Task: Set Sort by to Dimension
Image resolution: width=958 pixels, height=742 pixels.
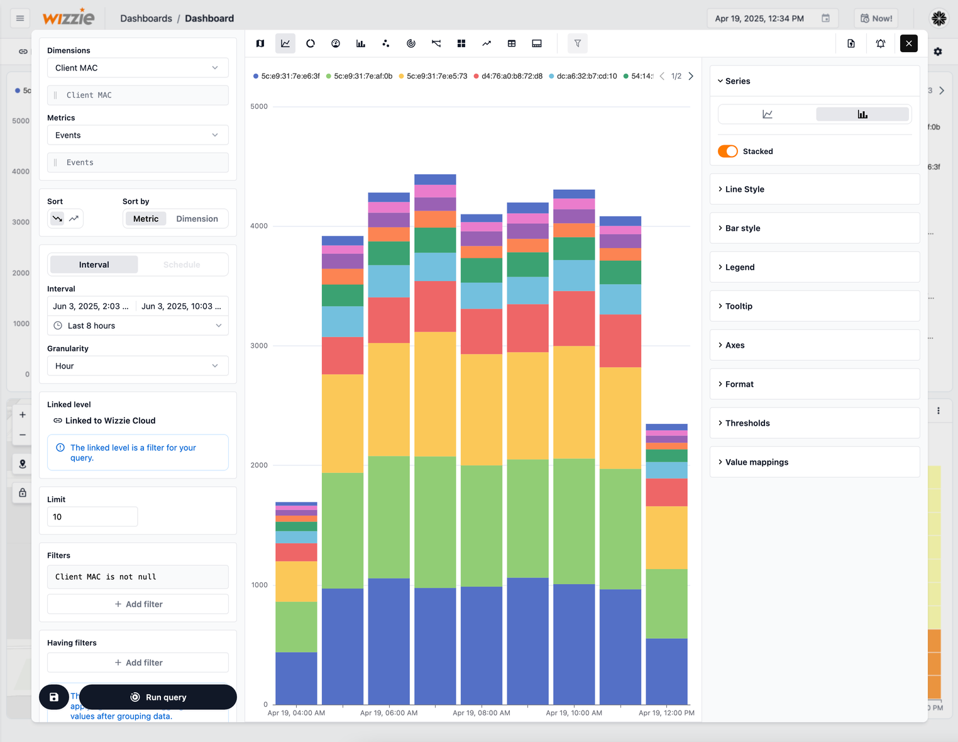Action: tap(197, 219)
